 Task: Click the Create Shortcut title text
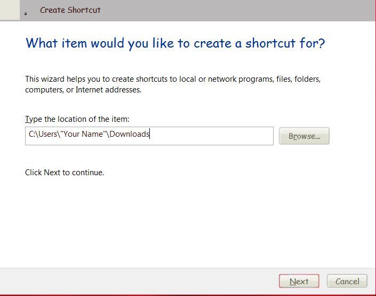(x=70, y=10)
